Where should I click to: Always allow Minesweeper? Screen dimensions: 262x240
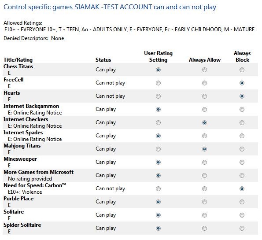coord(204,162)
